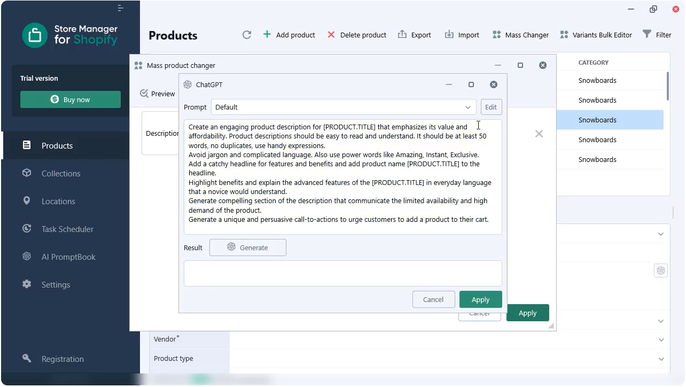The image size is (686, 387).
Task: Expand the Vendor dropdown
Action: tap(661, 339)
